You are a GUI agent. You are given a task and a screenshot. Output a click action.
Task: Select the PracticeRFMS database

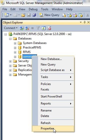(32, 47)
